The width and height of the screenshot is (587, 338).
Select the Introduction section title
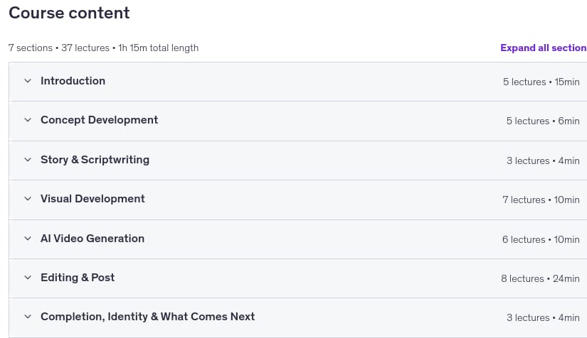pos(73,81)
